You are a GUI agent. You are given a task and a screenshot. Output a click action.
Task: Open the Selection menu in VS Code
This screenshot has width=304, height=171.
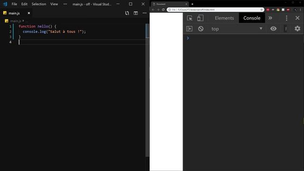[x=39, y=4]
